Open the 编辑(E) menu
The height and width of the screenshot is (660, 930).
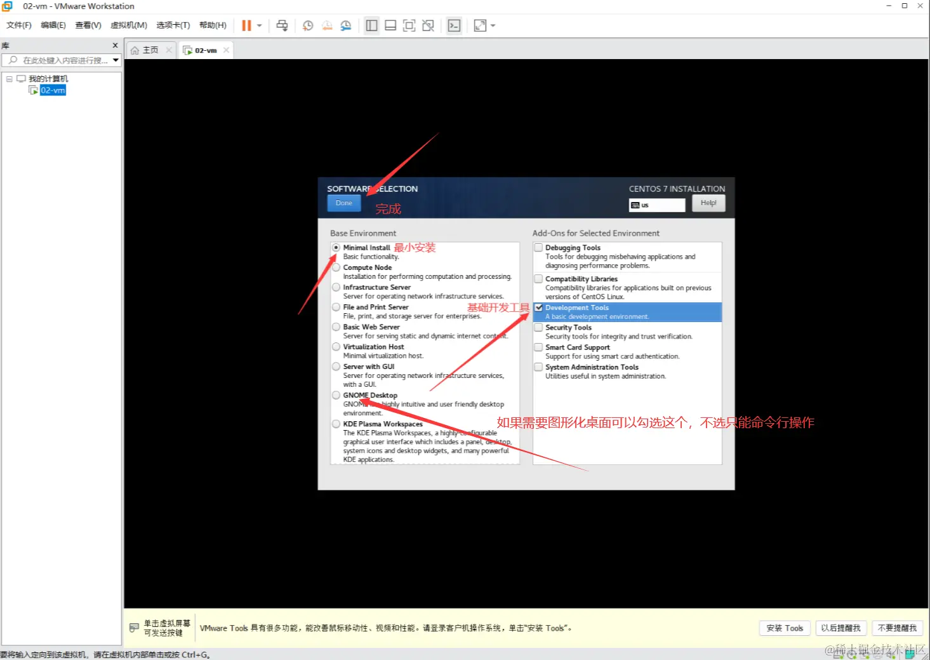pyautogui.click(x=53, y=25)
